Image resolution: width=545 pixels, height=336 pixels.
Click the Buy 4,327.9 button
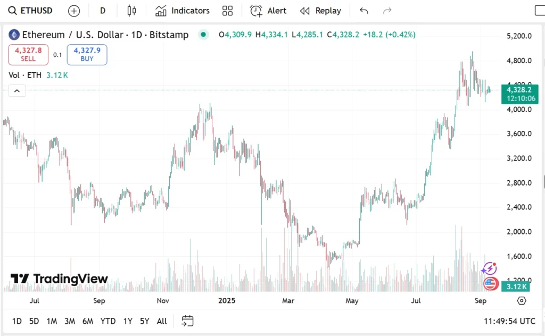tap(87, 54)
